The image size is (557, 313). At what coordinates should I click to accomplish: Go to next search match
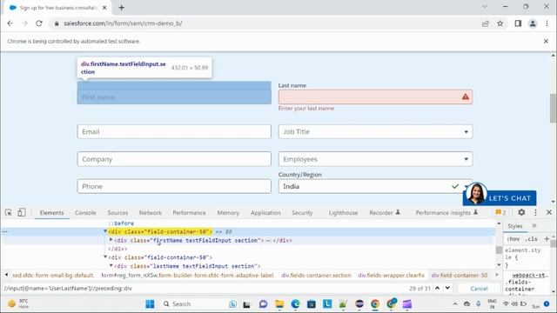tap(447, 288)
